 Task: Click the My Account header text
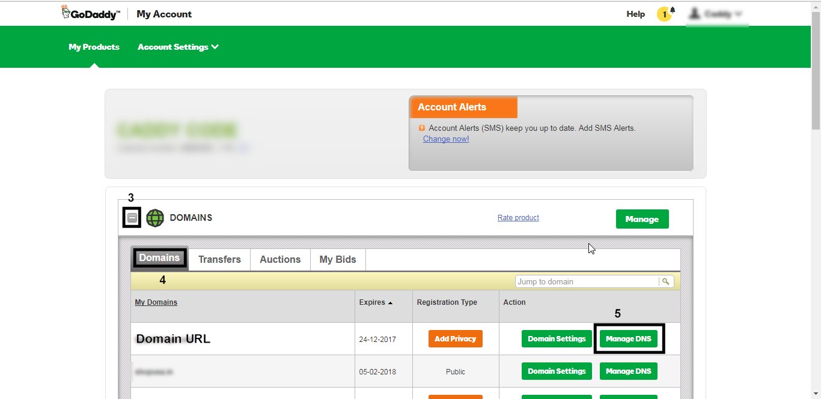click(164, 14)
